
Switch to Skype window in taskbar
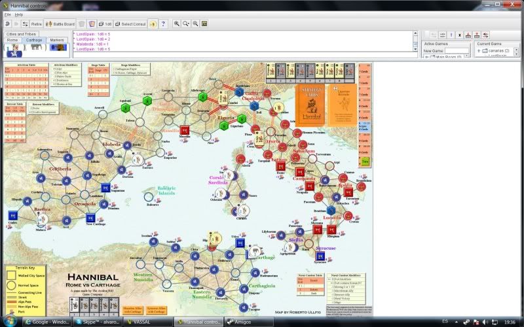pos(98,322)
